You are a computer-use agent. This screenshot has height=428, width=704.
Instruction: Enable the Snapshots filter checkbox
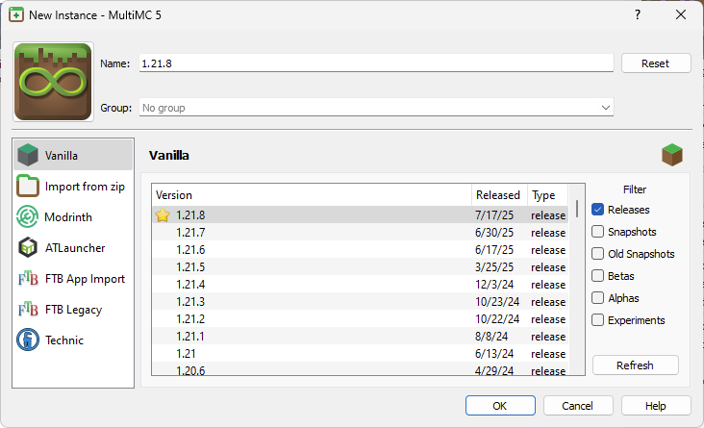(597, 232)
